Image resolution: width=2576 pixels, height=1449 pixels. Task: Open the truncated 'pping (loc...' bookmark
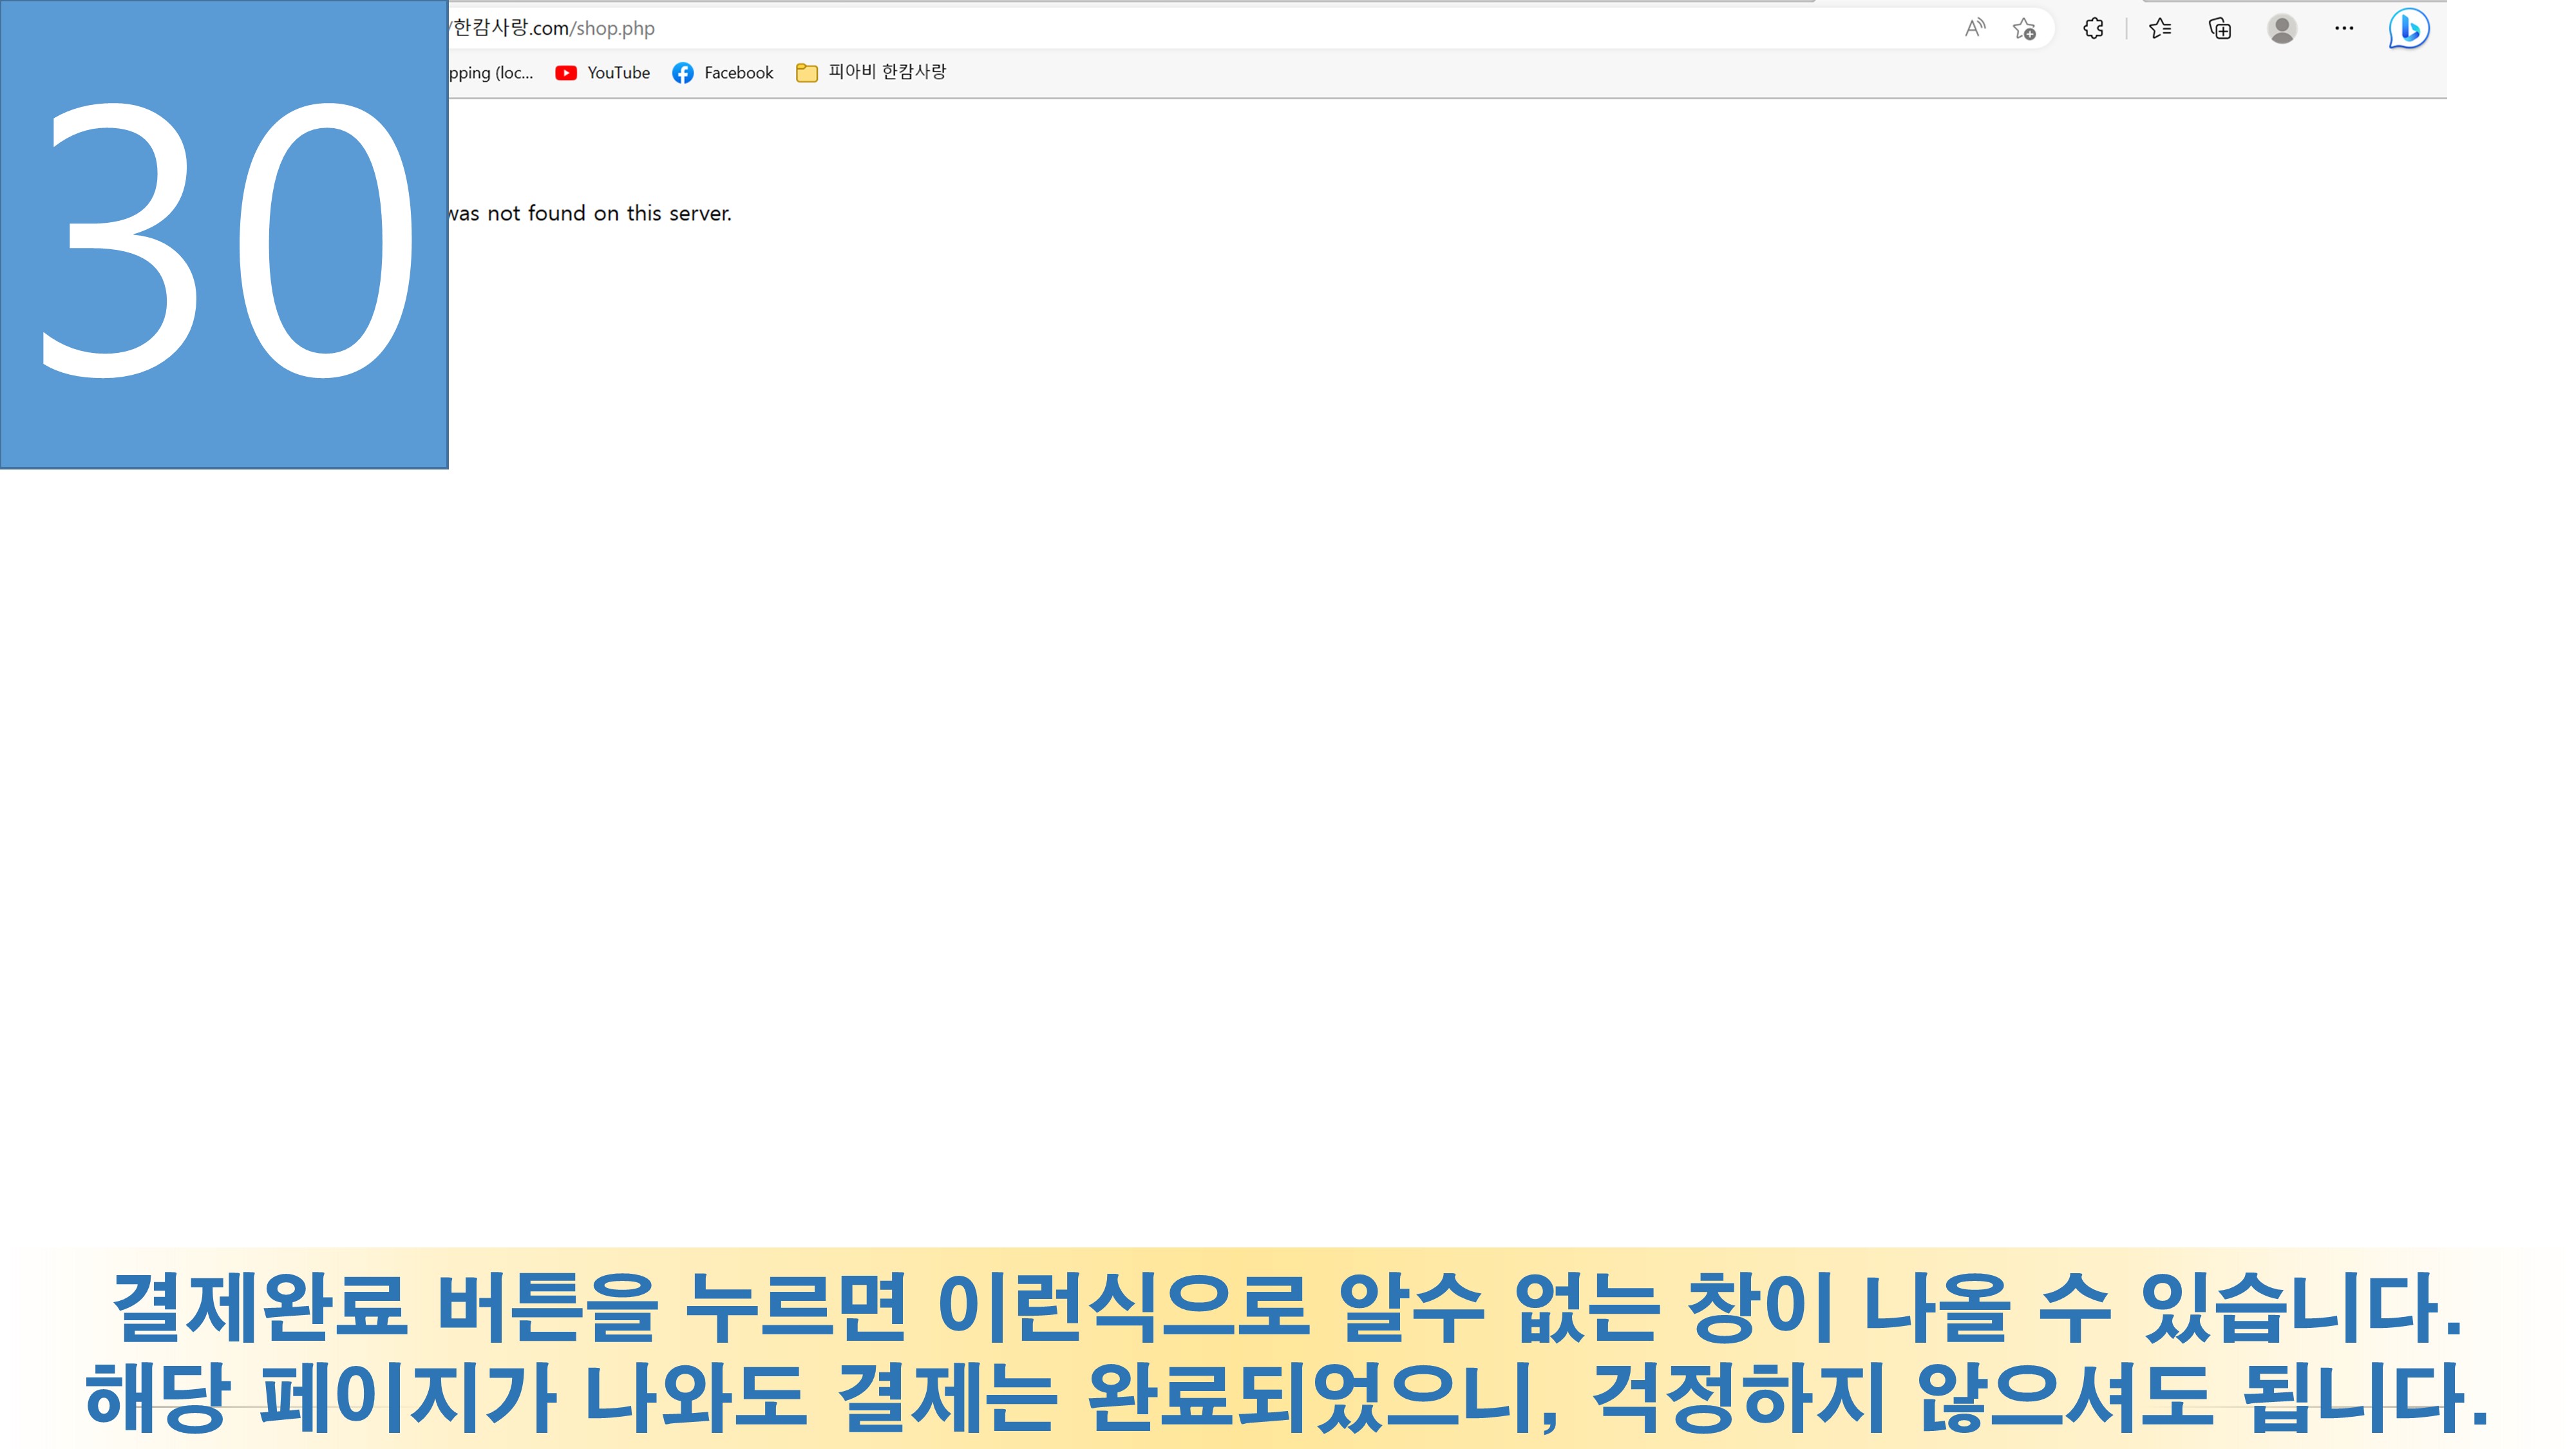click(x=491, y=73)
